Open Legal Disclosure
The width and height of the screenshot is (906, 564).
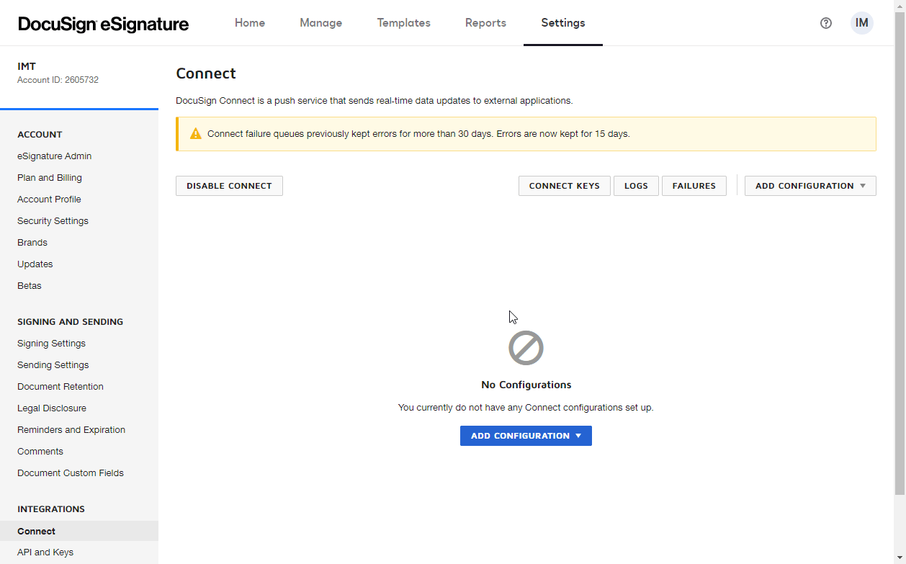pyautogui.click(x=52, y=408)
